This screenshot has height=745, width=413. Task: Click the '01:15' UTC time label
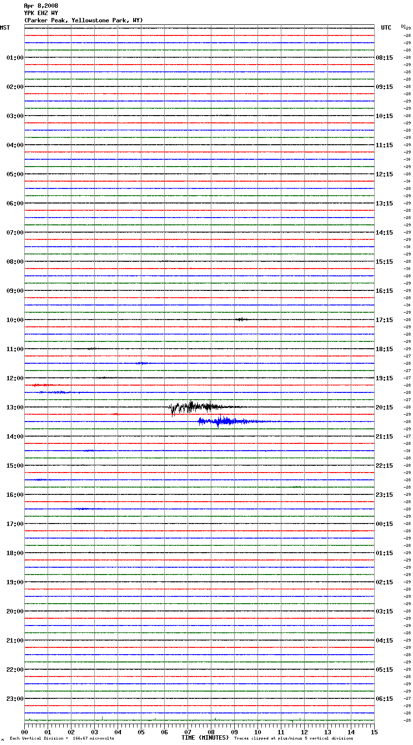point(384,553)
